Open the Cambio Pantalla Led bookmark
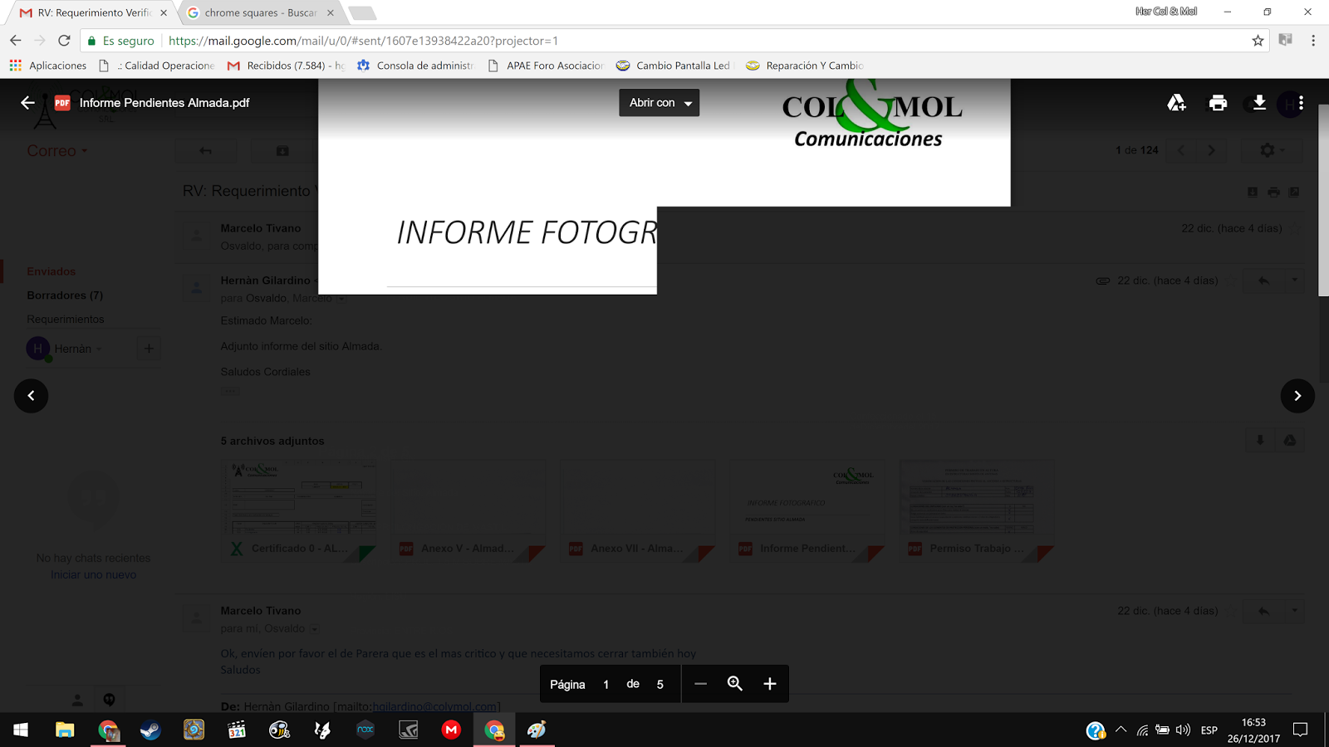 pos(674,66)
